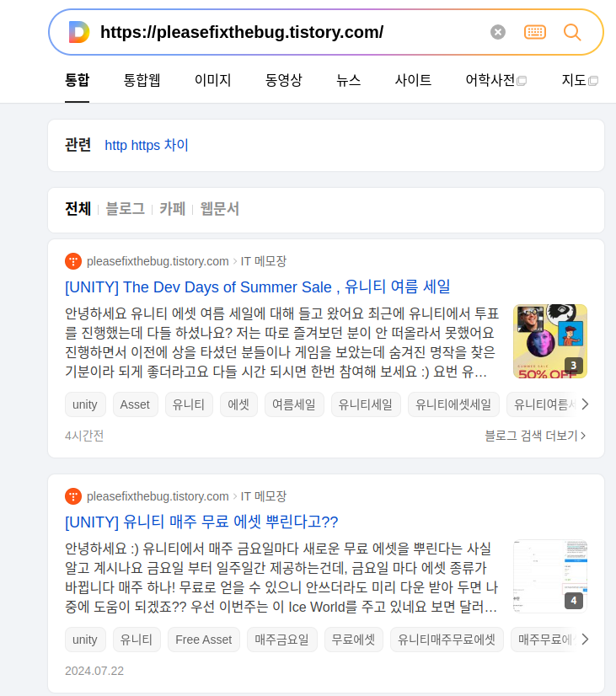Click the '2024.07.22' date text
This screenshot has width=616, height=696.
[x=94, y=671]
